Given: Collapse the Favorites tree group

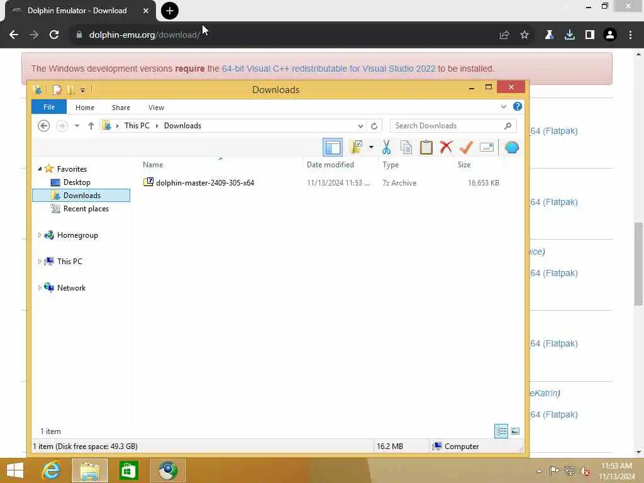Looking at the screenshot, I should 40,169.
